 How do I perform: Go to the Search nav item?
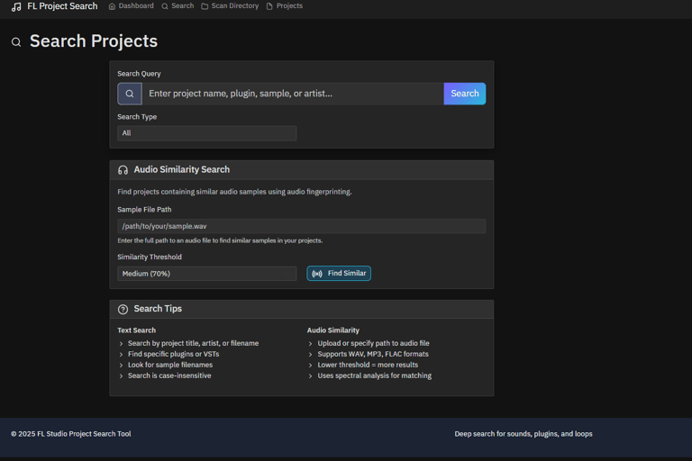[178, 5]
